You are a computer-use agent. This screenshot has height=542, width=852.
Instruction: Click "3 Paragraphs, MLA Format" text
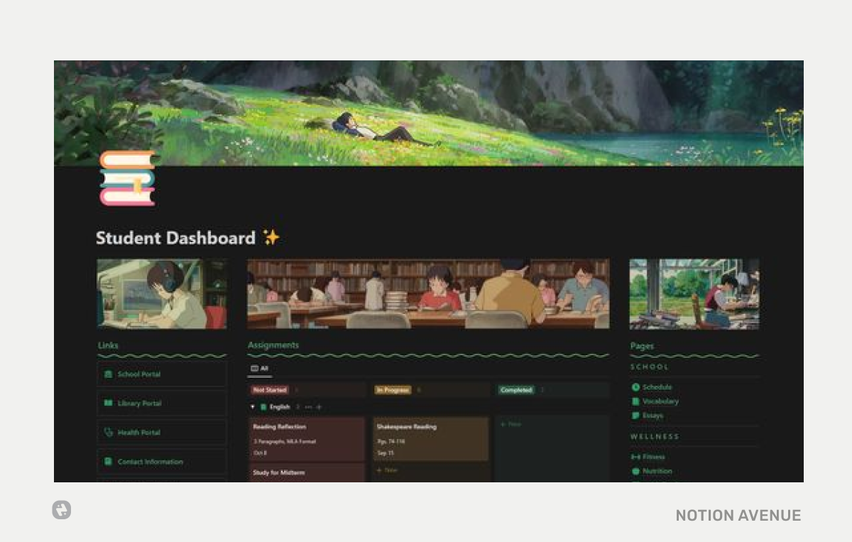pos(284,442)
